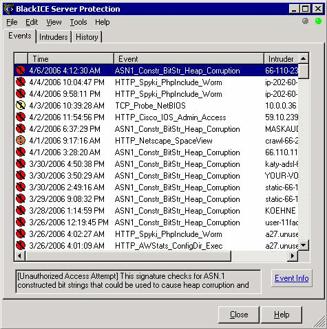Click severity icon for HTTP_Cisco_IOS_Admin_Access event
Viewport: 327px width, 329px height.
[x=21, y=117]
